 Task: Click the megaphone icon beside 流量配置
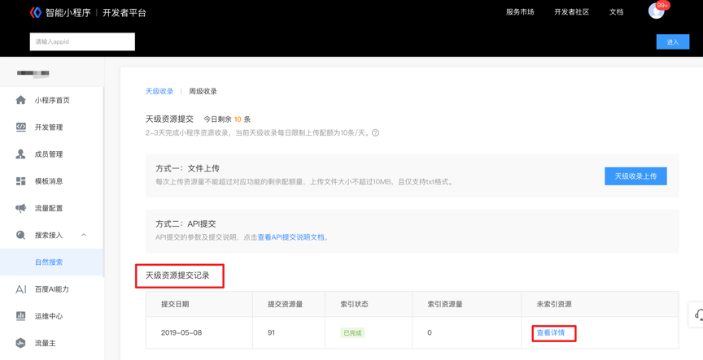(x=20, y=208)
